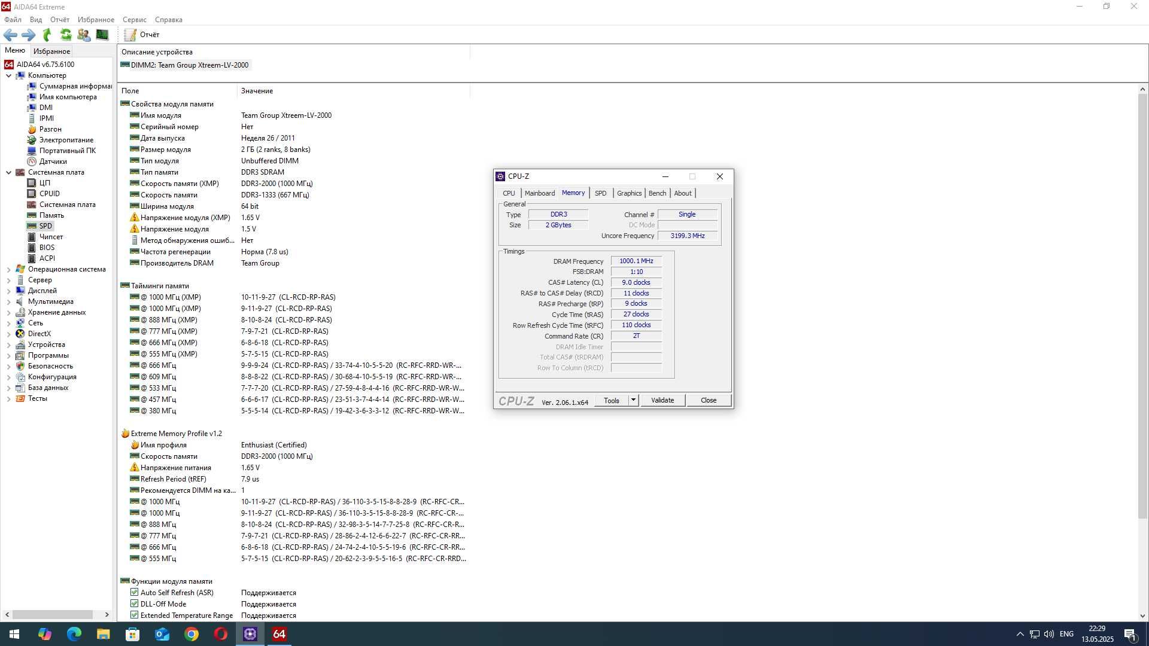This screenshot has height=646, width=1149.
Task: Click the Напряжение модуля (XMP) warning icon
Action: (134, 218)
